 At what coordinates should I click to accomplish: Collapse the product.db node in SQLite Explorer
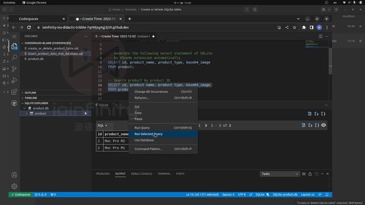pos(25,108)
